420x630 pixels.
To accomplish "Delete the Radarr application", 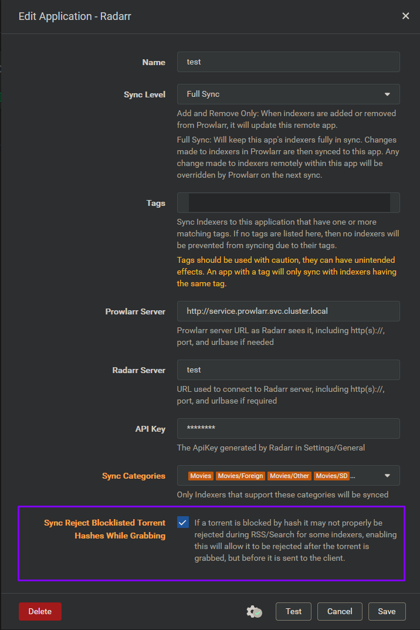I will 40,611.
